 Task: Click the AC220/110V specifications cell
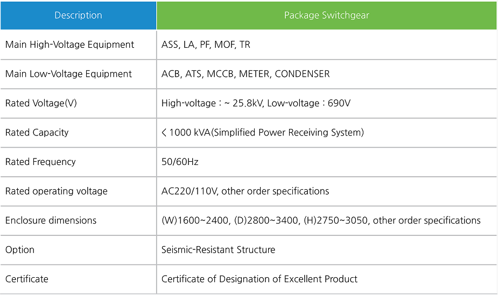coord(245,191)
